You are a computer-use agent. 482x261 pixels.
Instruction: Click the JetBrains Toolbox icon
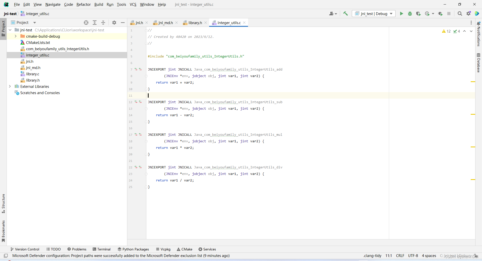477,14
